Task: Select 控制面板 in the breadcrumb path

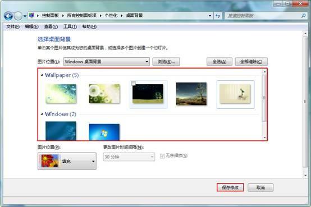Action: point(51,16)
